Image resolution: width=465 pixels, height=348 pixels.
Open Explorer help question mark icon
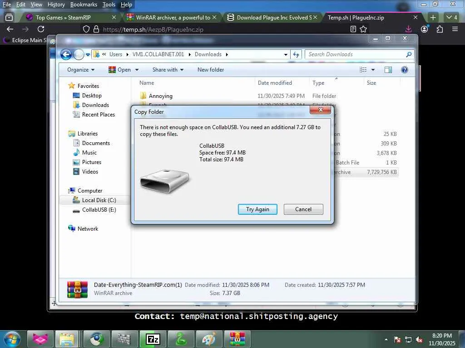[x=404, y=70]
